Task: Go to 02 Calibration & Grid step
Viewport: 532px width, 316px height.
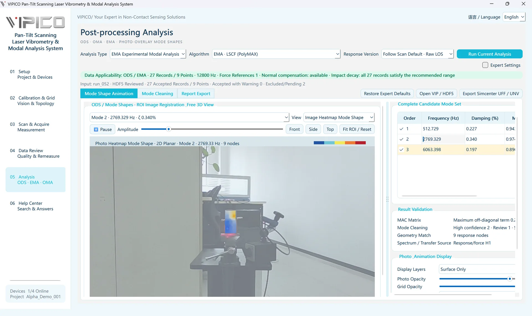Action: 35,101
